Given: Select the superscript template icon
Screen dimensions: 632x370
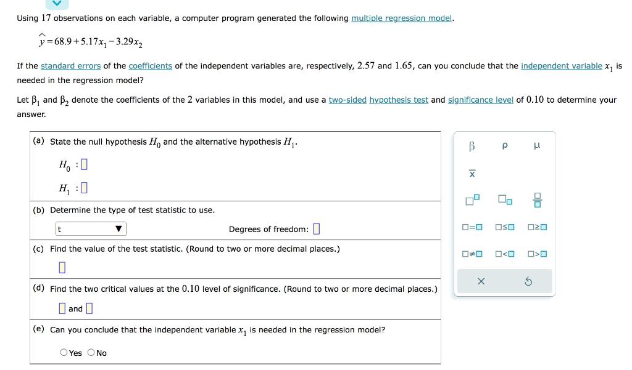Looking at the screenshot, I should (472, 201).
